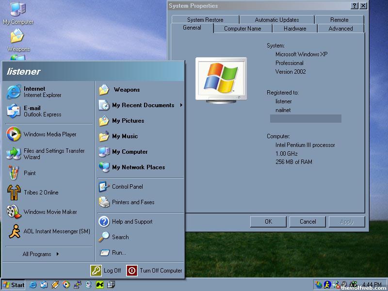Select the System Restore tab
Viewport: 388px width, 291px height.
(205, 20)
